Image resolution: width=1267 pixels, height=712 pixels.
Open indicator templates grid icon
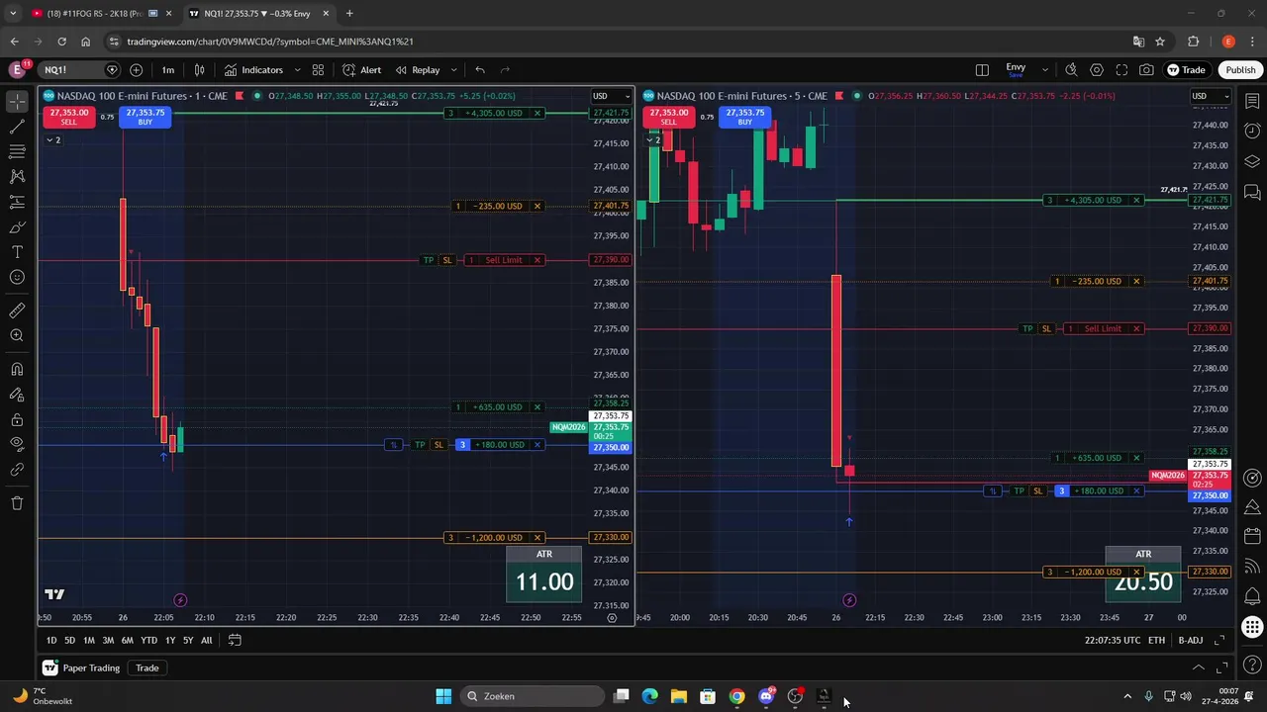click(x=318, y=70)
